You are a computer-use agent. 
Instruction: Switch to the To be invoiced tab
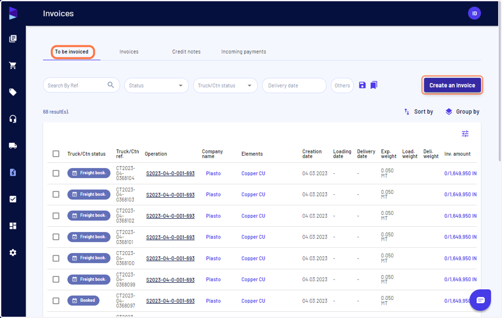[x=72, y=52]
